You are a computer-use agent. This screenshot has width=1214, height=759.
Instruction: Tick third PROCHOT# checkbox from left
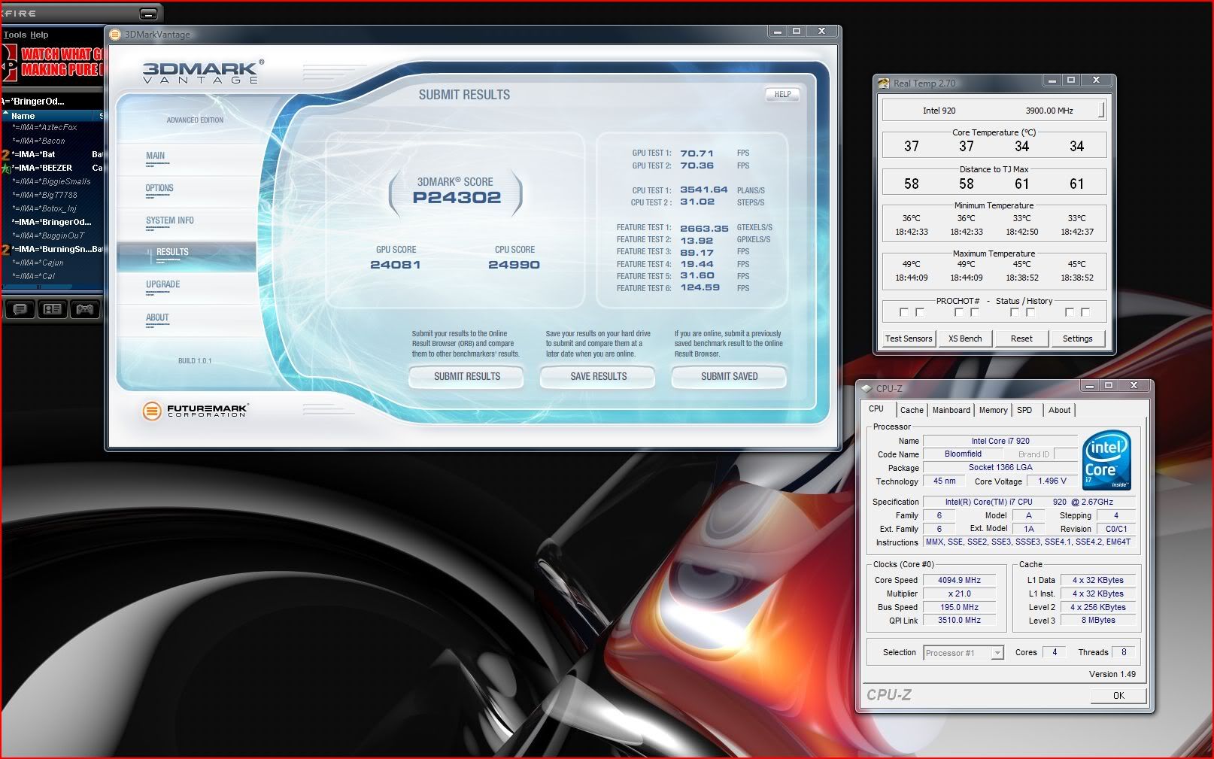pyautogui.click(x=959, y=312)
